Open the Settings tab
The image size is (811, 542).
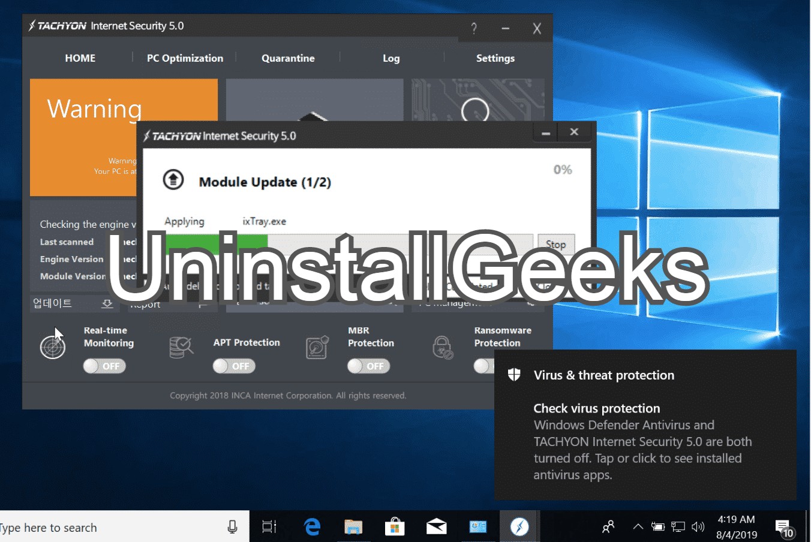tap(495, 58)
